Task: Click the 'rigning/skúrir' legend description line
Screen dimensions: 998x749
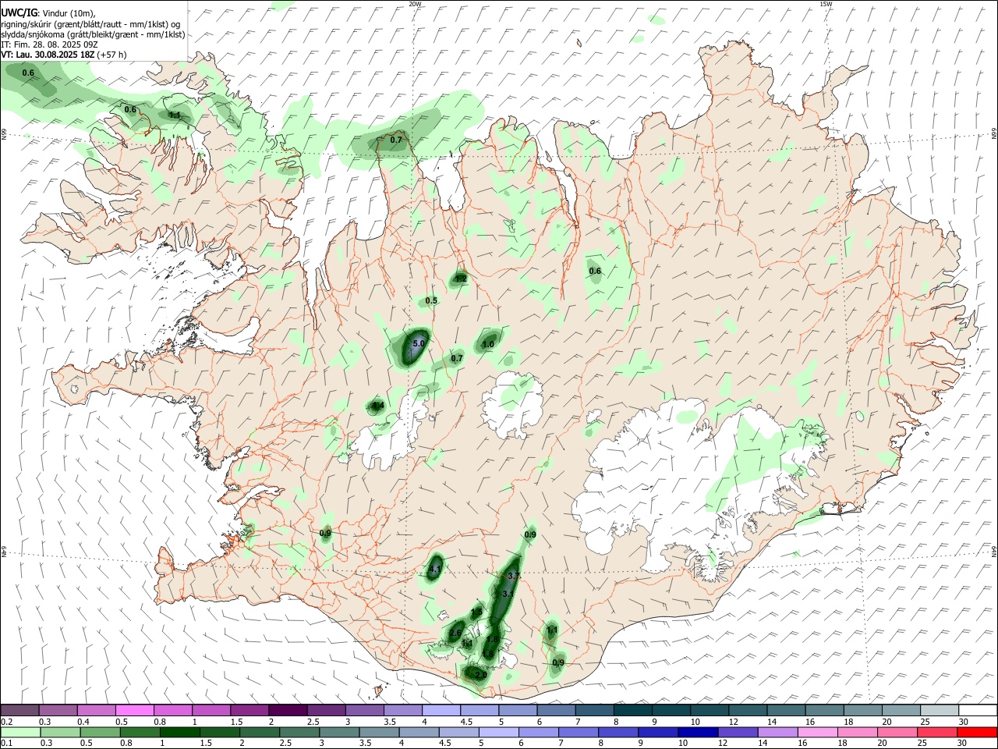Action: 90,24
